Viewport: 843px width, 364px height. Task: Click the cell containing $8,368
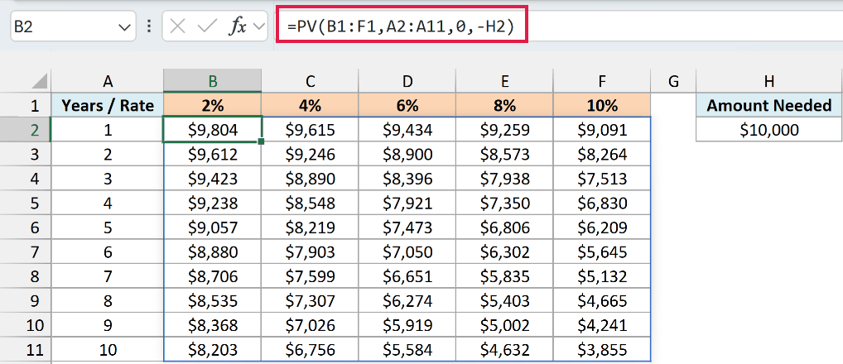(213, 325)
